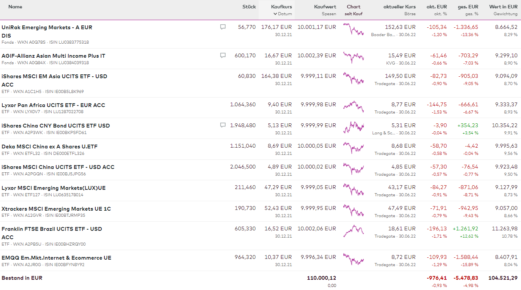Open note icon for AGIF-Allianz Asian Multi Income
The width and height of the screenshot is (521, 290).
click(x=223, y=55)
